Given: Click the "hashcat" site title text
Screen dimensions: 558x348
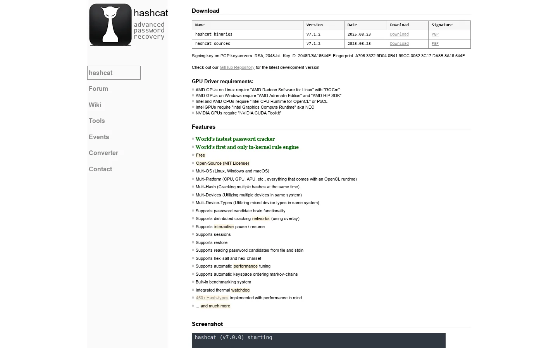Looking at the screenshot, I should [151, 13].
